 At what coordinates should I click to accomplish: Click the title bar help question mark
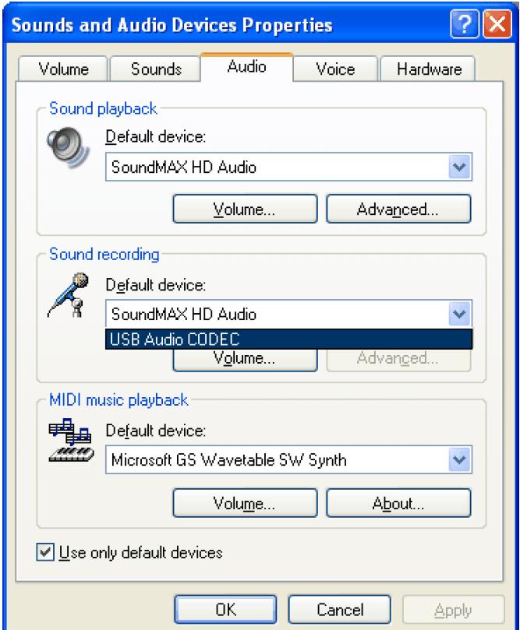[x=465, y=24]
